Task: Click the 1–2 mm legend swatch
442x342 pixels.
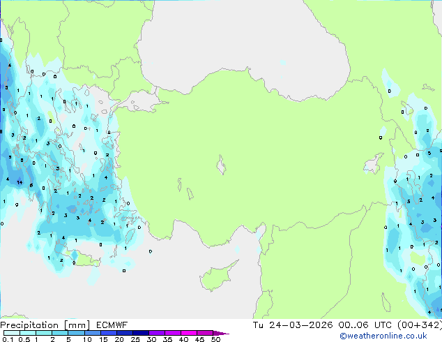Action: point(44,333)
